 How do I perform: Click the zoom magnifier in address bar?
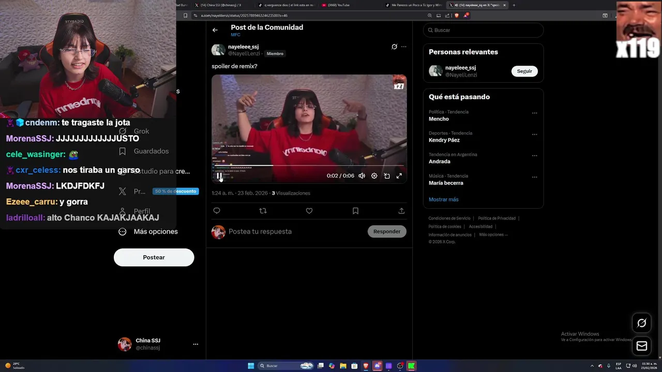(430, 16)
